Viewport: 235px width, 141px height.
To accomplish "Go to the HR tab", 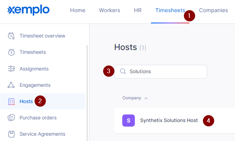I will [138, 10].
